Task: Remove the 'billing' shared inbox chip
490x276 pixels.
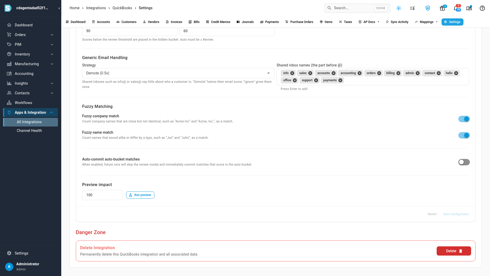Action: click(398, 73)
